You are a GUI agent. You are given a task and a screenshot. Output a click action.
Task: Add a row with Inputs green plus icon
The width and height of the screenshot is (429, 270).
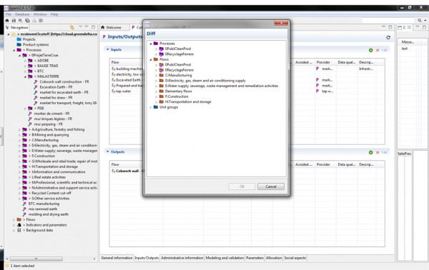pyautogui.click(x=370, y=50)
